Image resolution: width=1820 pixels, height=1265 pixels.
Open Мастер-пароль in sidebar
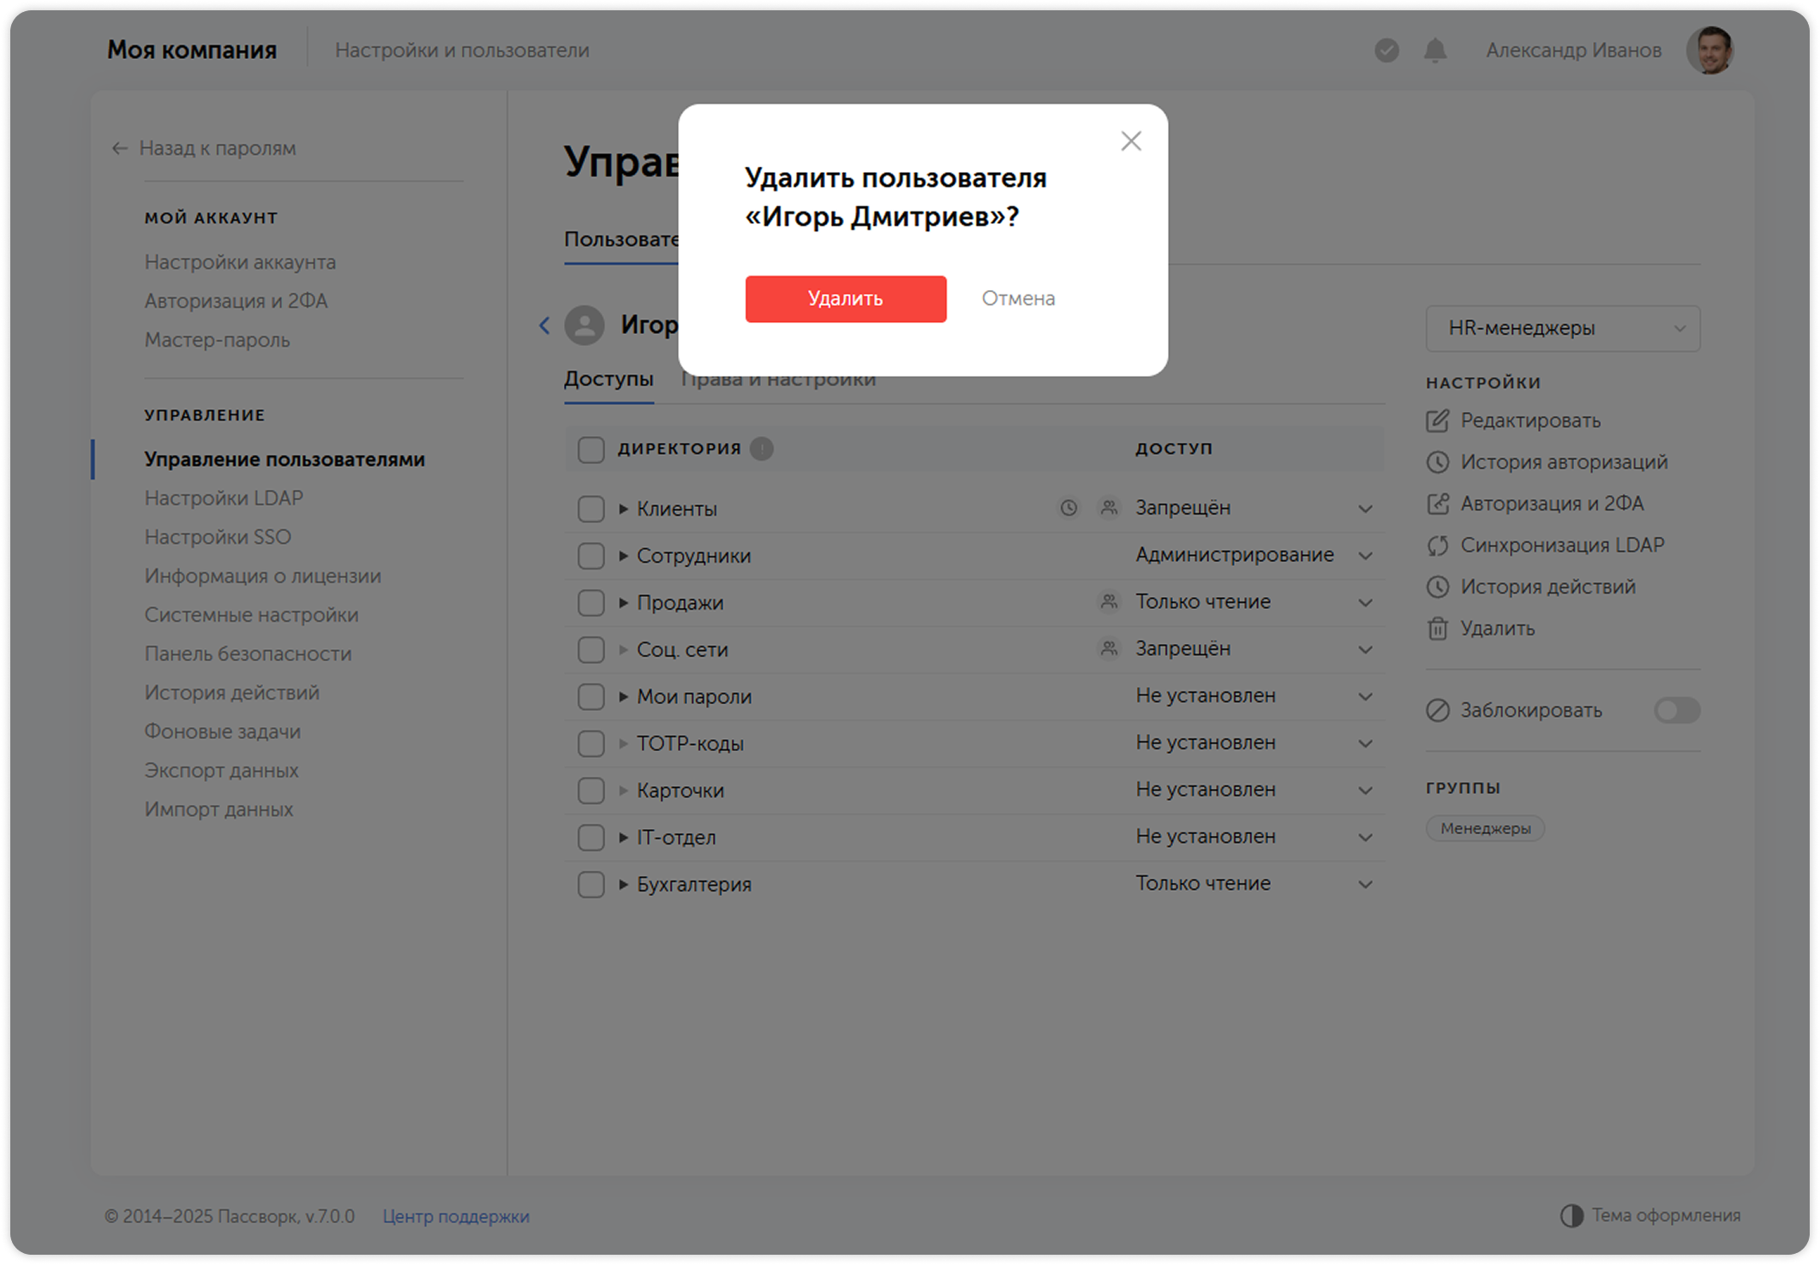point(217,340)
